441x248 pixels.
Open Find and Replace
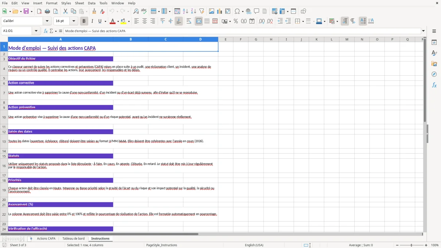(136, 11)
